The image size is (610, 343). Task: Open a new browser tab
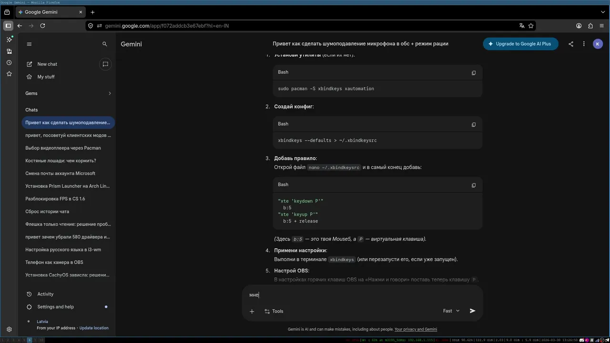92,12
